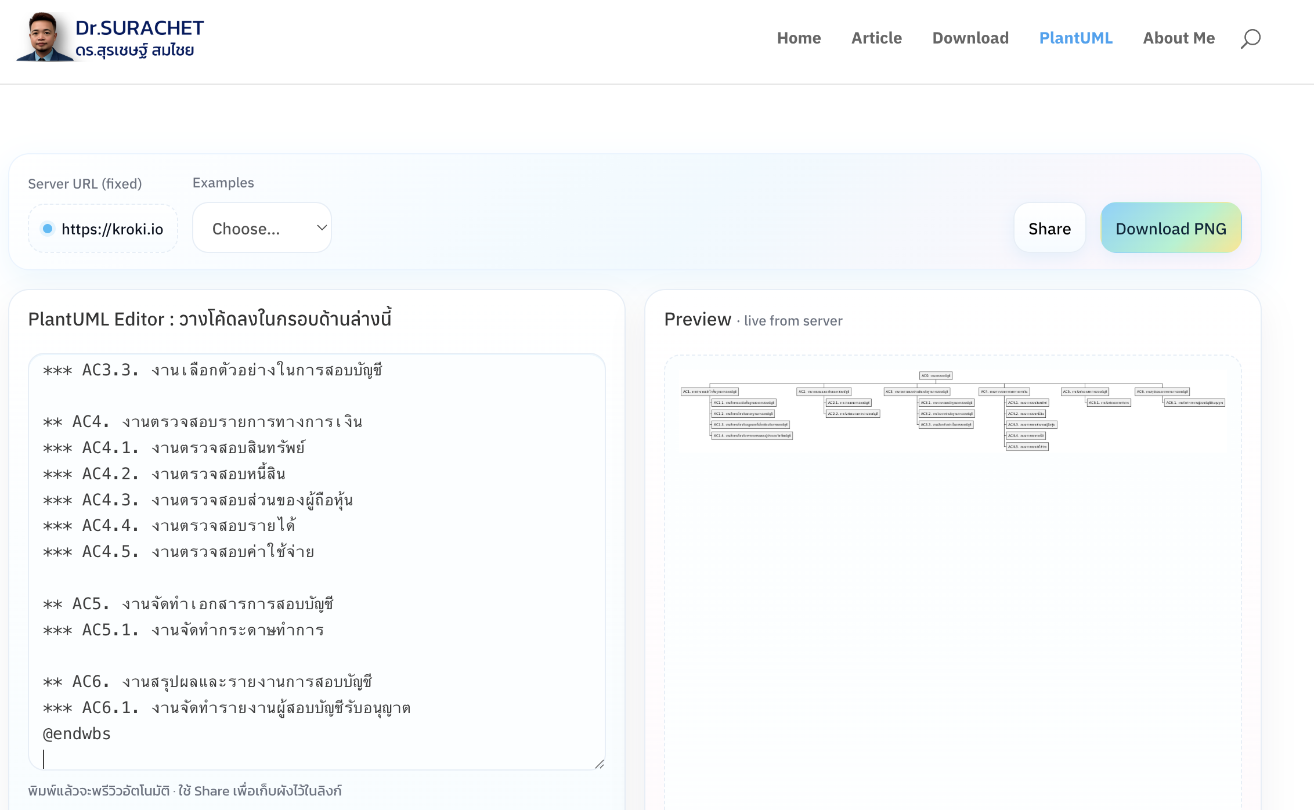Screen dimensions: 1314x810
Task: Open the Download menu item
Action: [x=970, y=38]
